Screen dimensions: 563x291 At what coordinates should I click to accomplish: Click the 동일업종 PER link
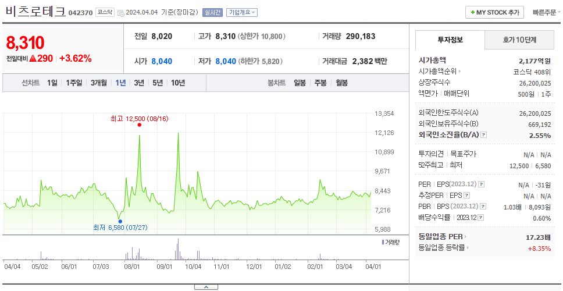[440, 237]
